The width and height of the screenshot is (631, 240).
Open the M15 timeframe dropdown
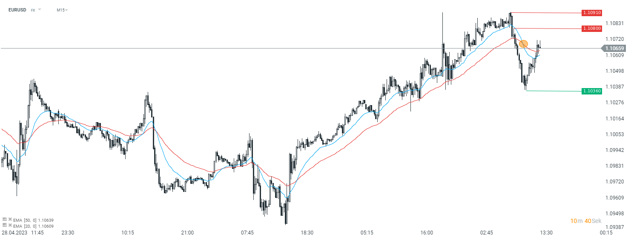pyautogui.click(x=62, y=10)
